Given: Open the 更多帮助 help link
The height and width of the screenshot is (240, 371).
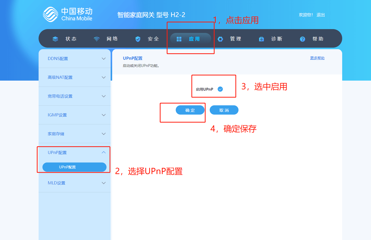Looking at the screenshot, I should pos(317,58).
